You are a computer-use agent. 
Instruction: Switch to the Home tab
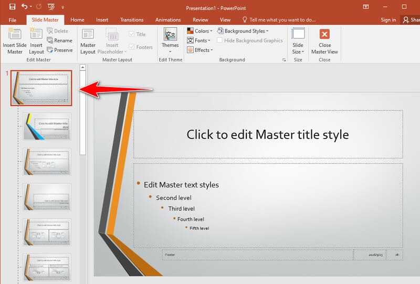(x=77, y=20)
